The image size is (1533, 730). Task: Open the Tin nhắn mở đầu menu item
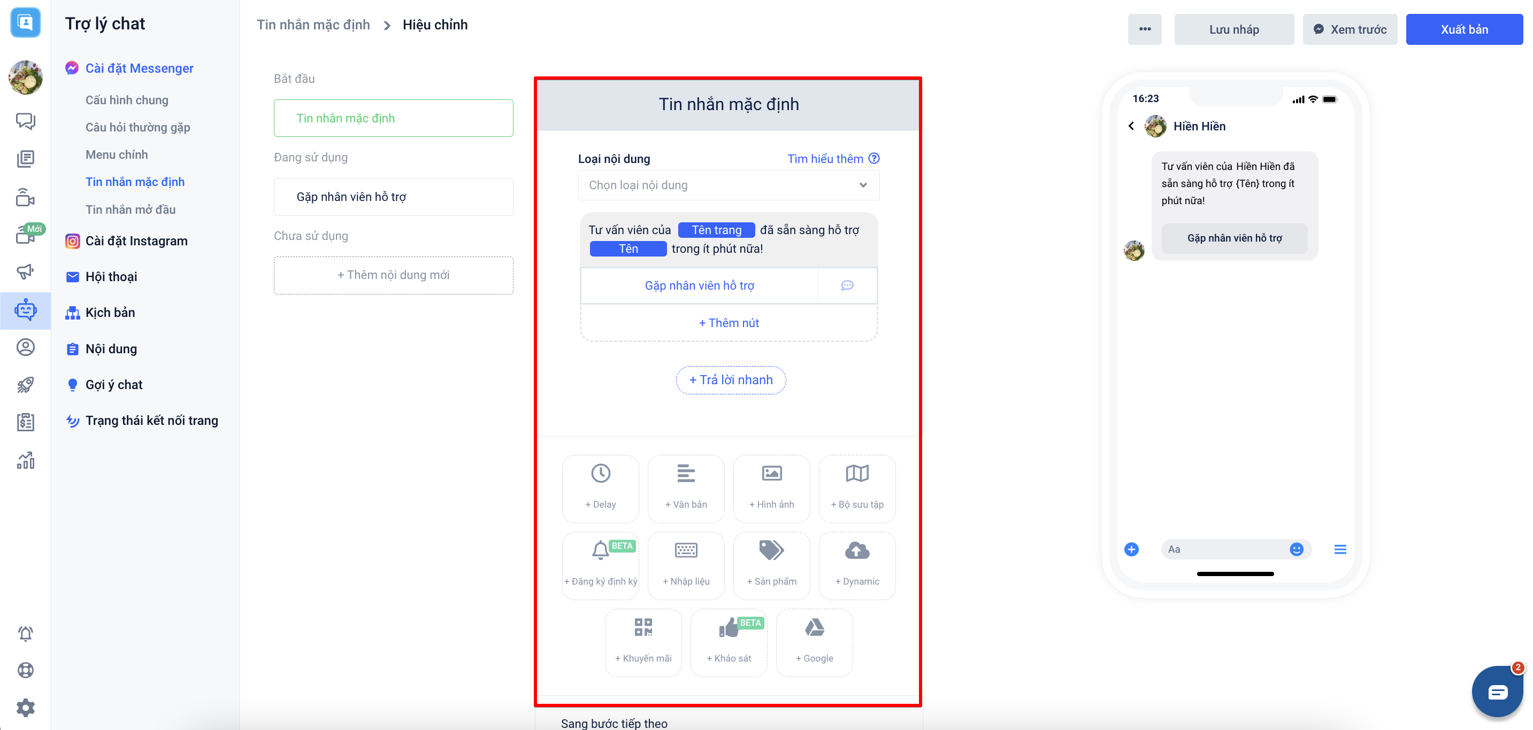pyautogui.click(x=131, y=209)
